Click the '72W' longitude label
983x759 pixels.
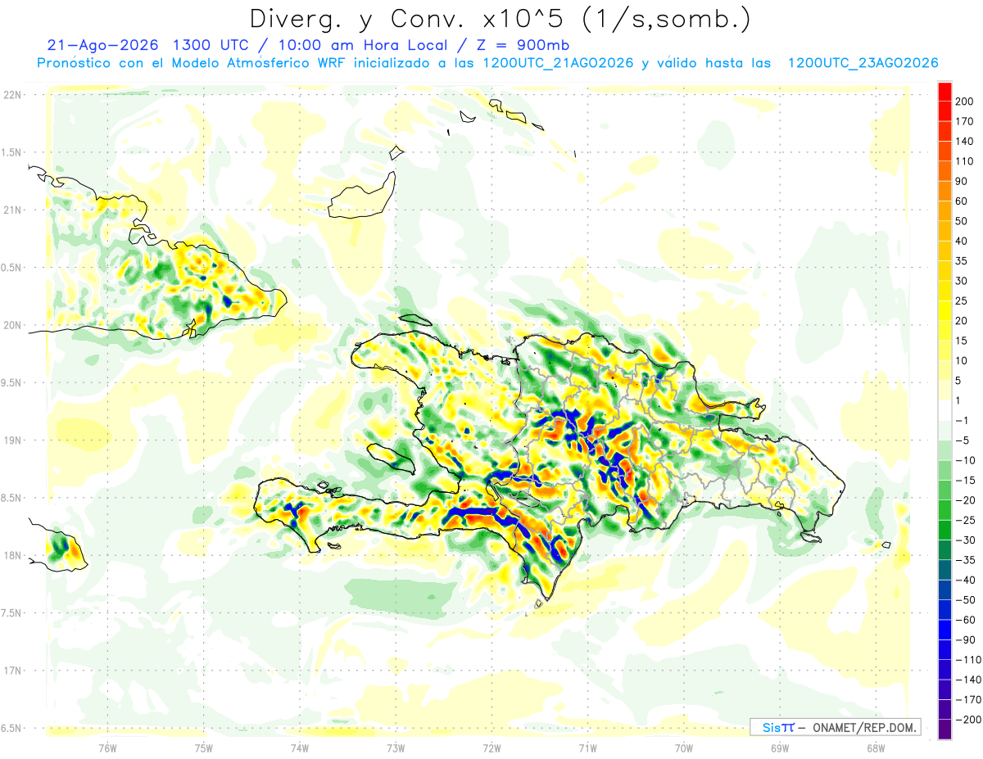pos(491,747)
